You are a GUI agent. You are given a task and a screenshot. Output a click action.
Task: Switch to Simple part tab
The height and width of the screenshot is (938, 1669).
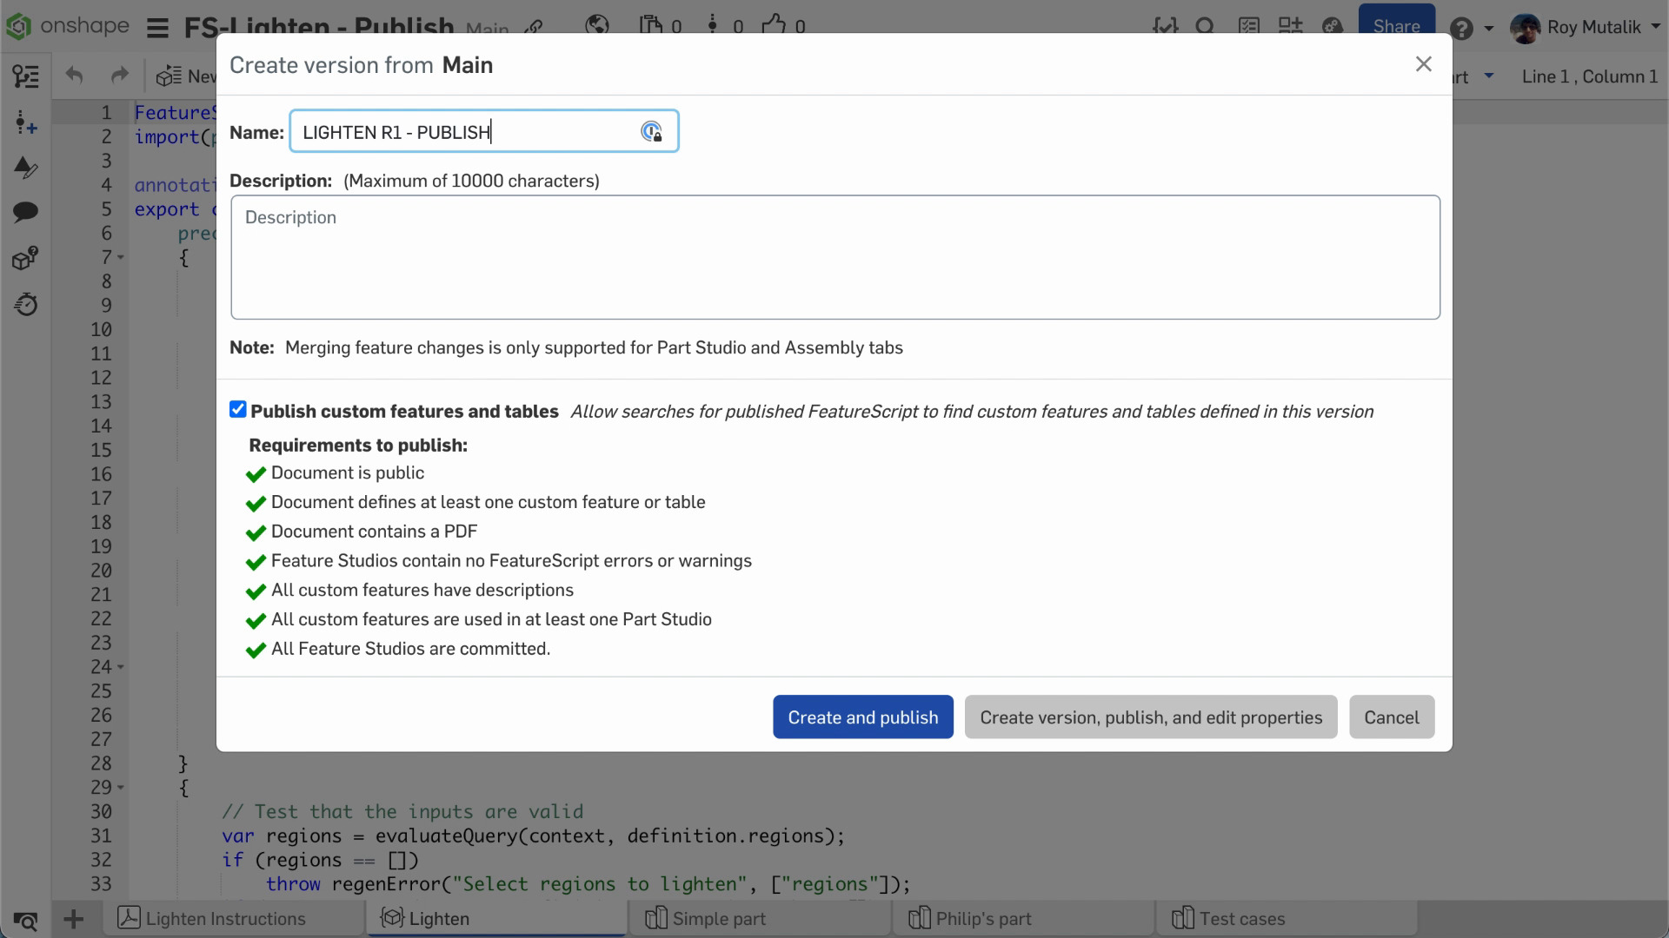[718, 919]
